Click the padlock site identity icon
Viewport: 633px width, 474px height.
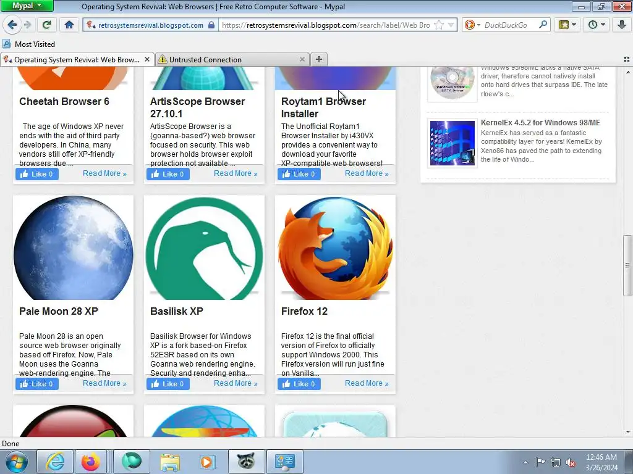point(211,25)
